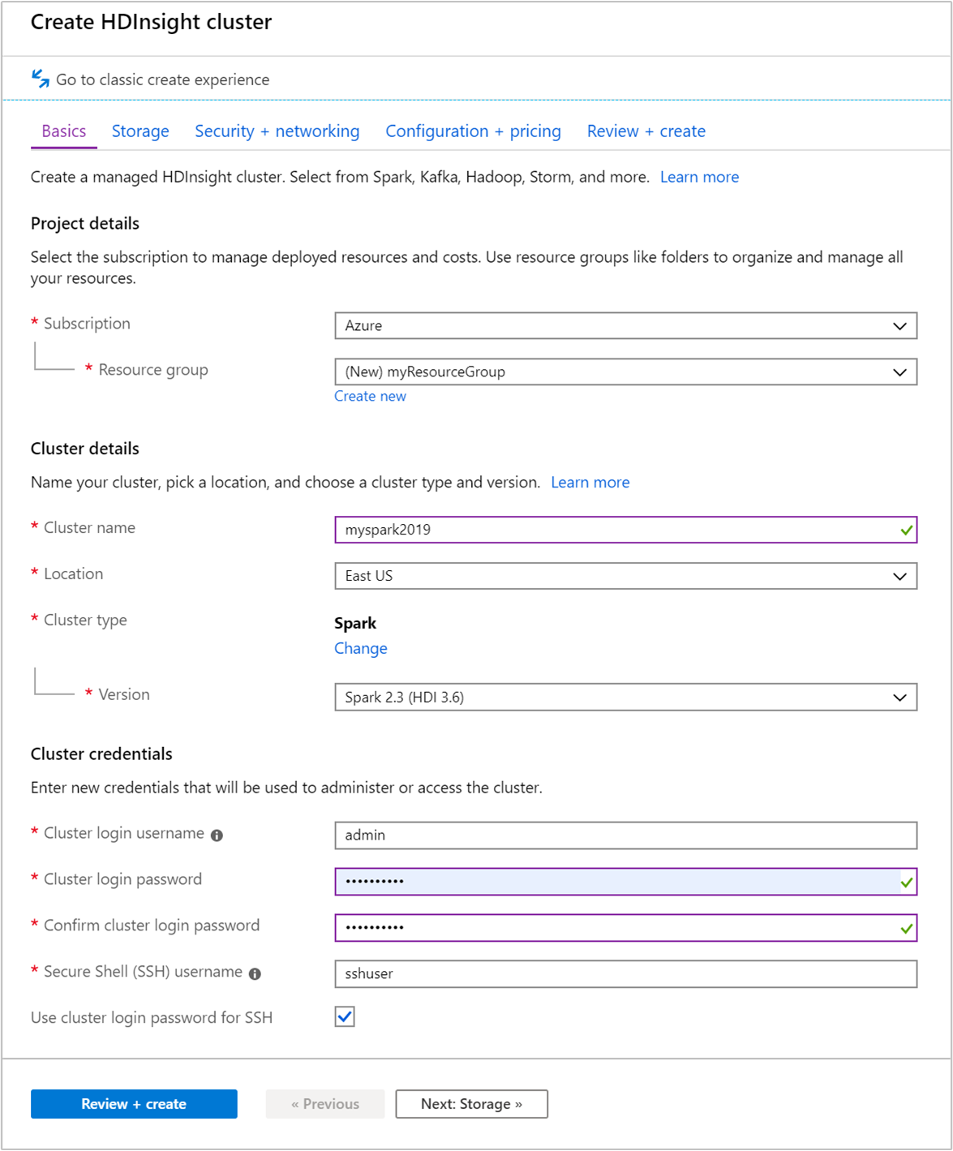This screenshot has height=1151, width=953.
Task: Expand the Resource group dropdown
Action: tap(625, 372)
